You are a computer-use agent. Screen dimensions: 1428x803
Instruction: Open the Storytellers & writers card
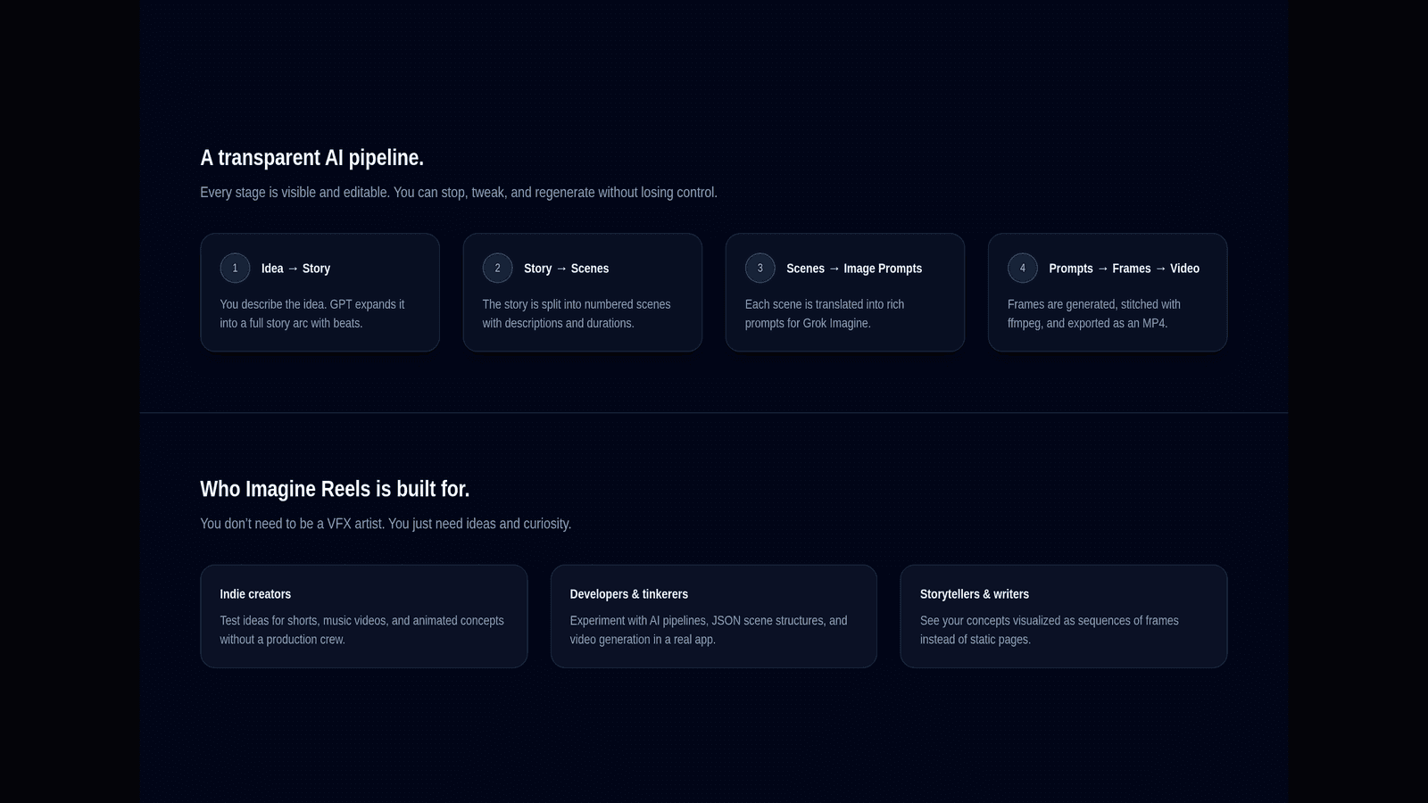(x=1063, y=617)
